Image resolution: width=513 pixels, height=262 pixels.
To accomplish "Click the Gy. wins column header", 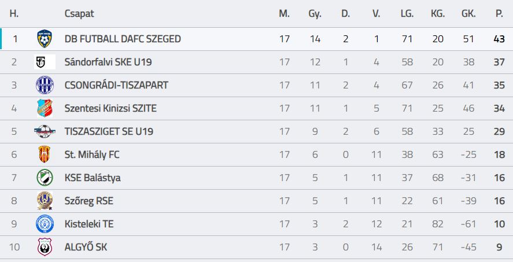I will point(315,13).
